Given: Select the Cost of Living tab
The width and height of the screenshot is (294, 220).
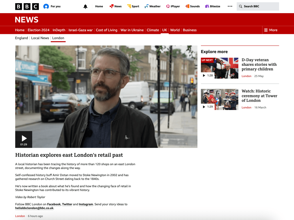Looking at the screenshot, I should (x=106, y=30).
